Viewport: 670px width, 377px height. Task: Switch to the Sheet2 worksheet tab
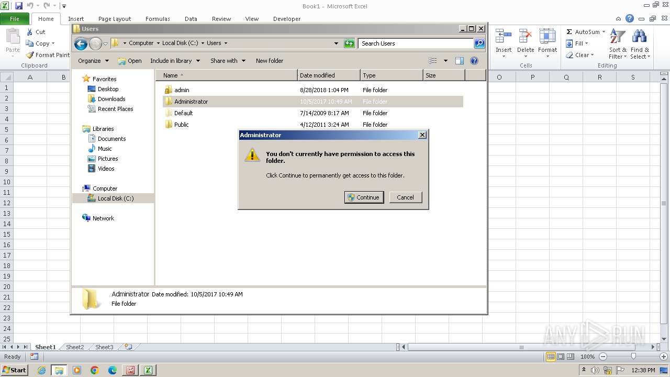point(75,347)
